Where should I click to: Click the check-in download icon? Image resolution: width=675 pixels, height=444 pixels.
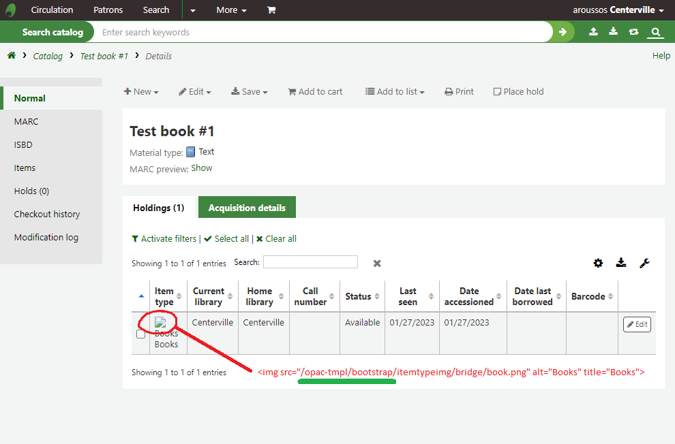614,32
